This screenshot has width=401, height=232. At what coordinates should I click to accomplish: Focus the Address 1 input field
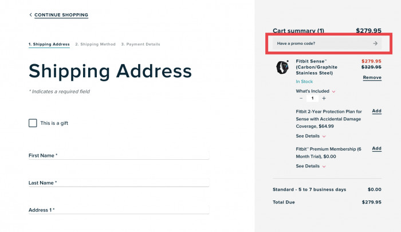click(x=119, y=210)
